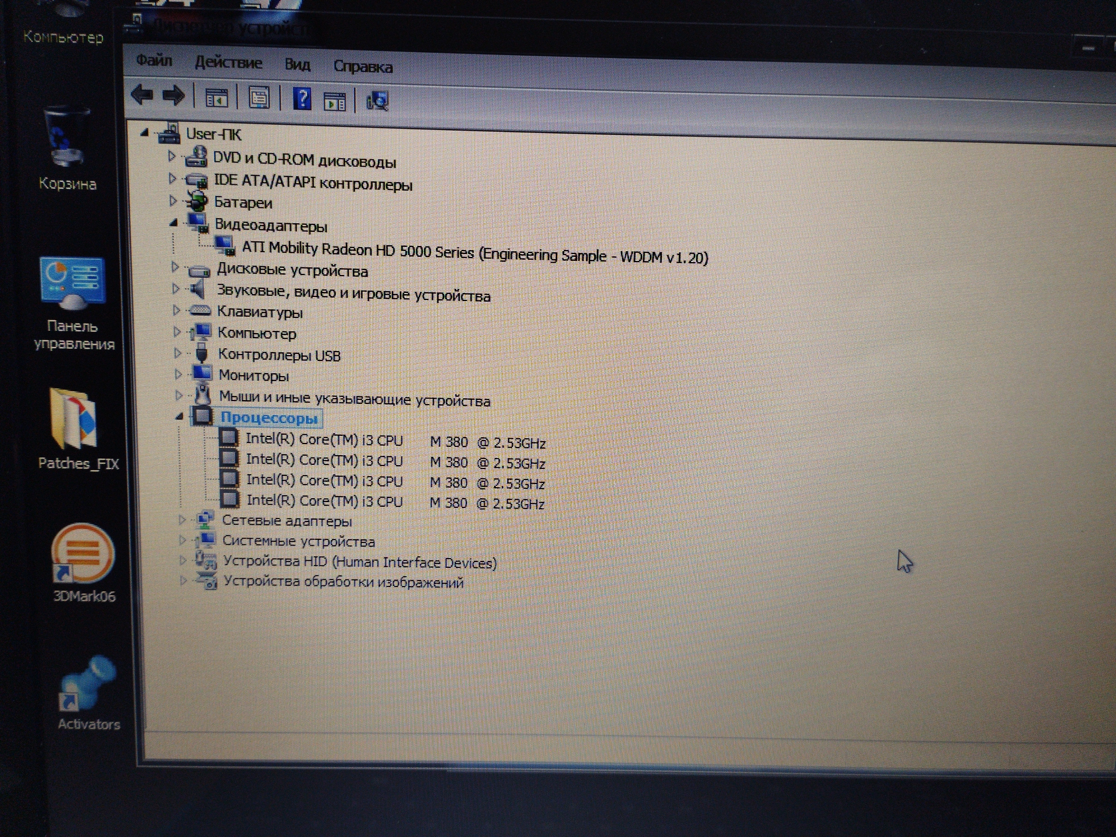
Task: Expand IDE ATA/ATAPI контроллеры node
Action: pos(172,178)
